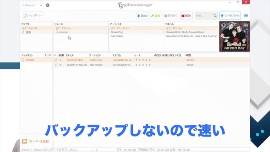This screenshot has height=152, width=270.
Task: Close the CopyTrans Manager window
Action: coord(246,2)
